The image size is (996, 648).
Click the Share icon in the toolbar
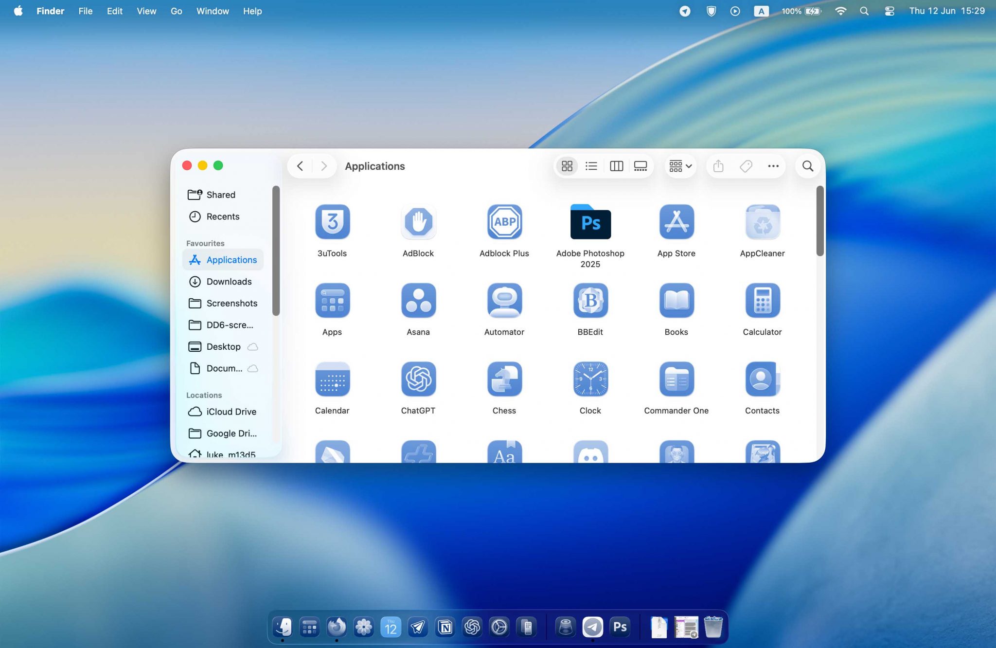pyautogui.click(x=718, y=166)
